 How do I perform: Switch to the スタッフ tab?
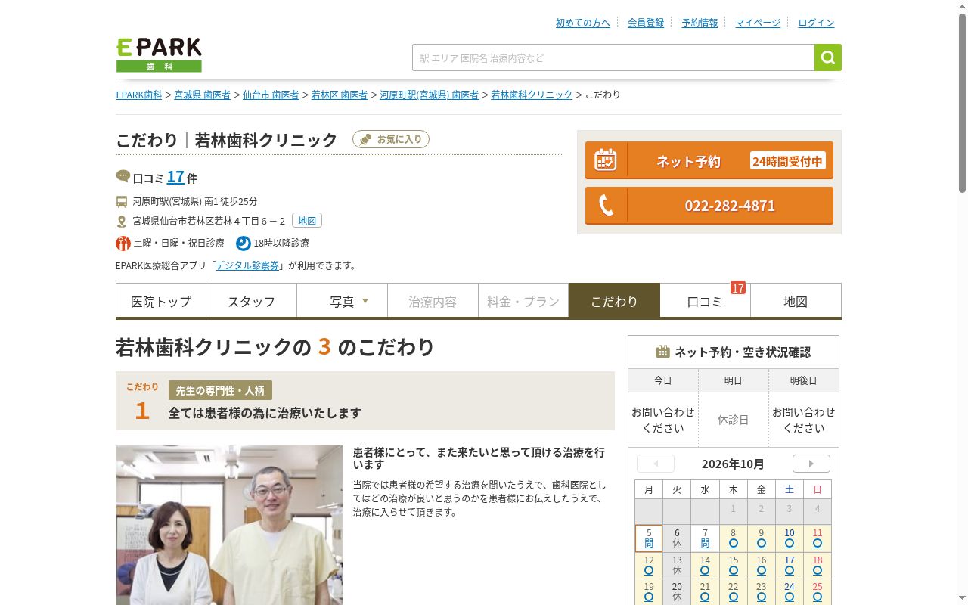pos(252,301)
